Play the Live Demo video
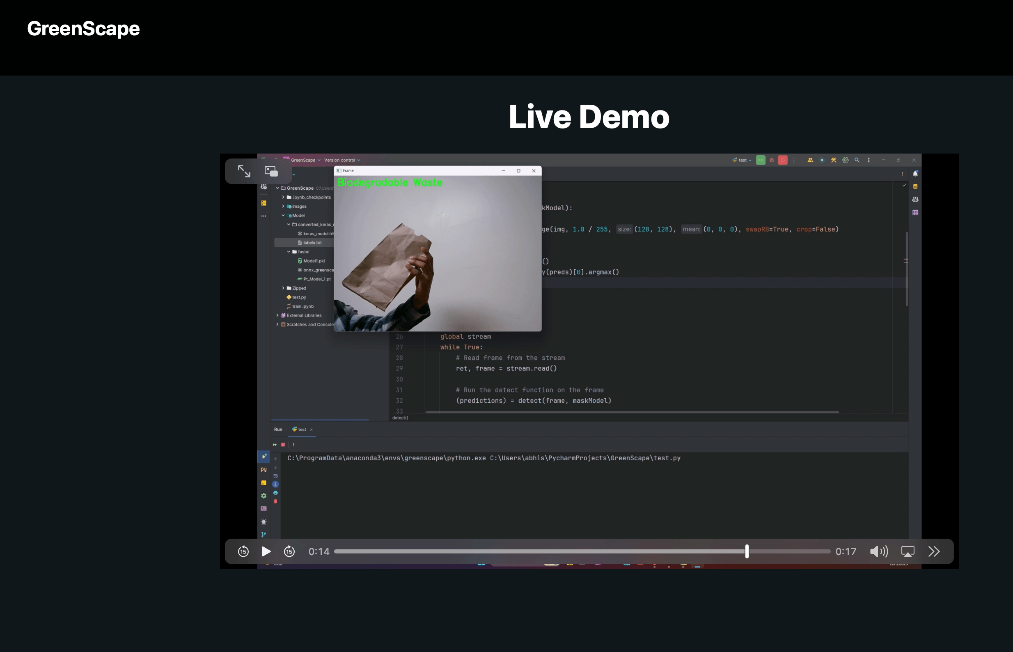This screenshot has width=1013, height=652. pyautogui.click(x=266, y=551)
